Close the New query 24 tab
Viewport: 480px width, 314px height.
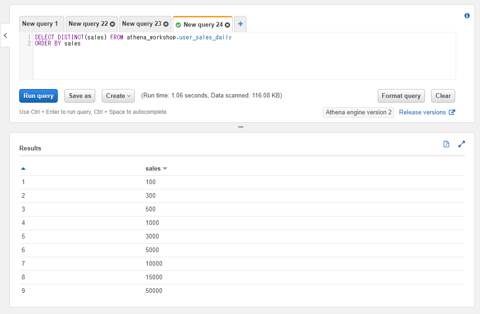(228, 25)
